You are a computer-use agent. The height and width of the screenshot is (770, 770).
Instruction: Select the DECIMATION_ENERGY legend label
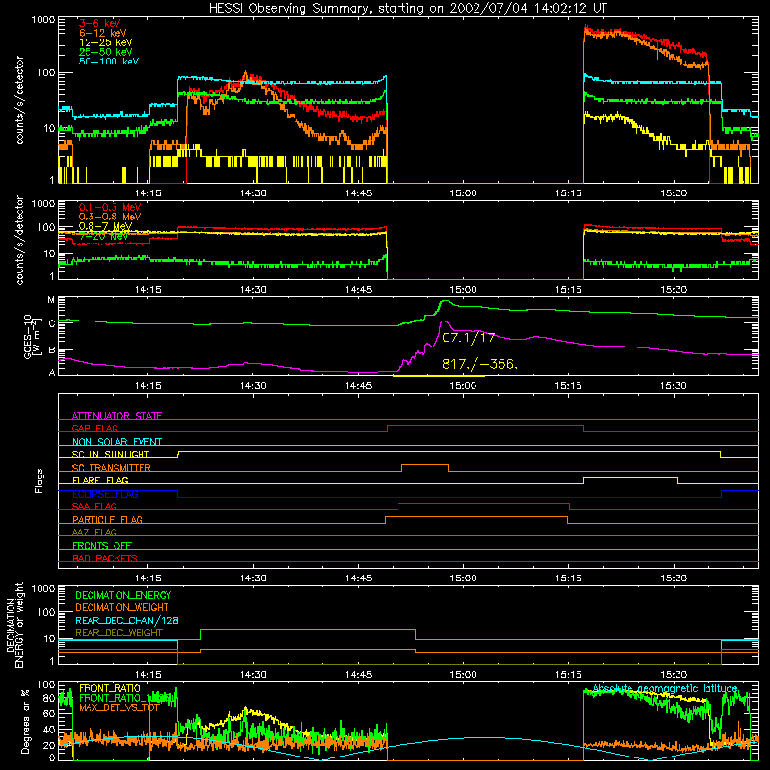pos(123,595)
